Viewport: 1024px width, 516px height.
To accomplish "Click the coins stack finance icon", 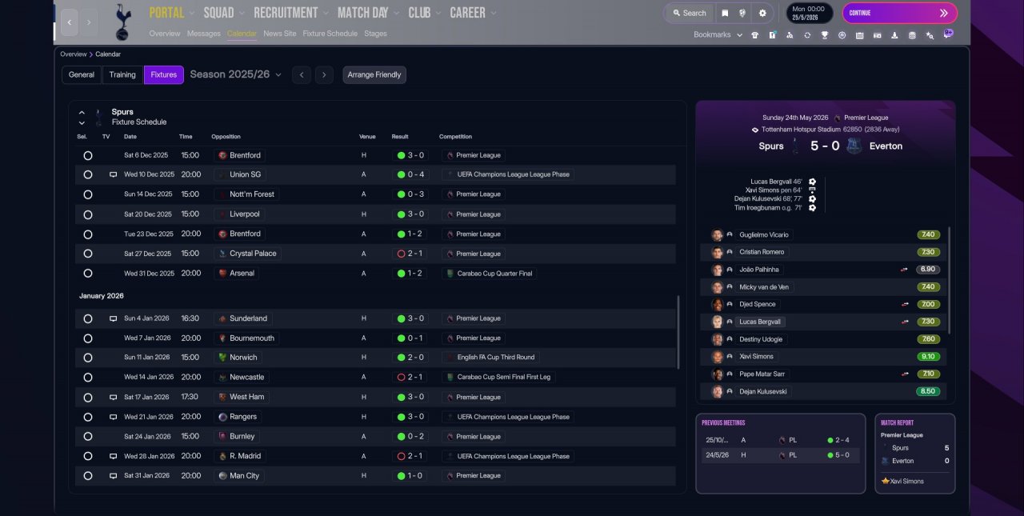I will (912, 35).
